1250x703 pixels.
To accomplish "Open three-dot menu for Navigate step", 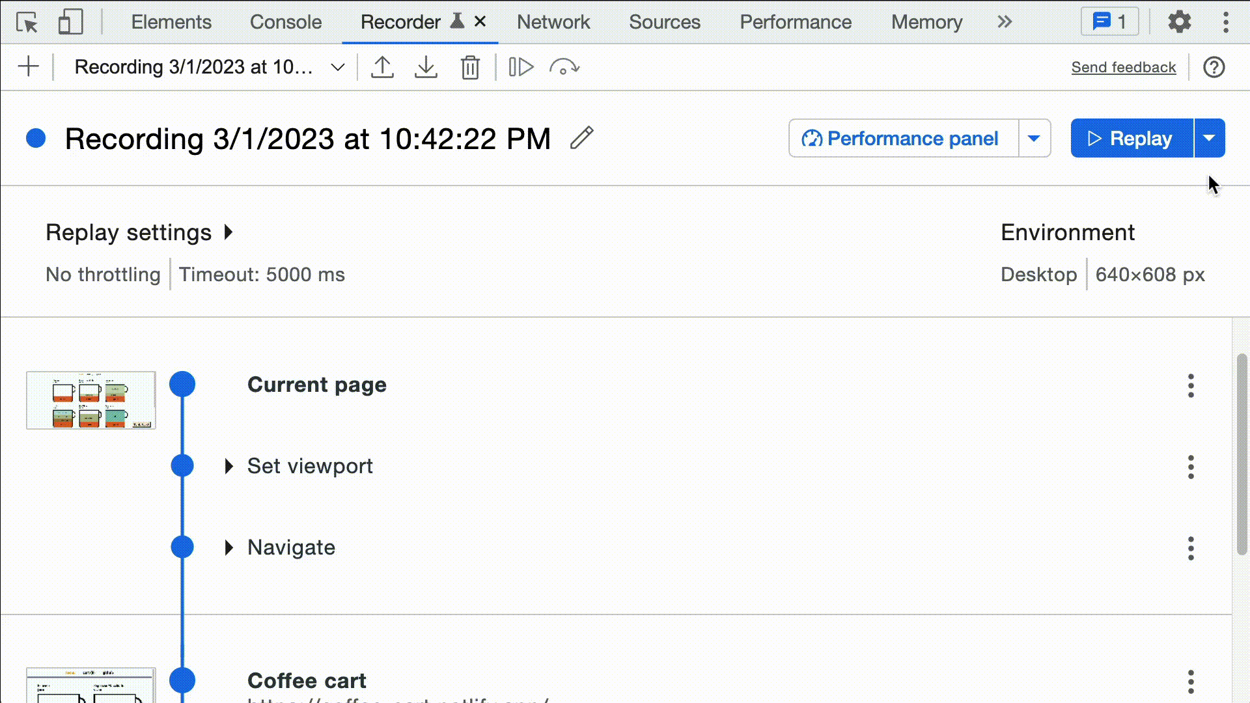I will pos(1191,547).
